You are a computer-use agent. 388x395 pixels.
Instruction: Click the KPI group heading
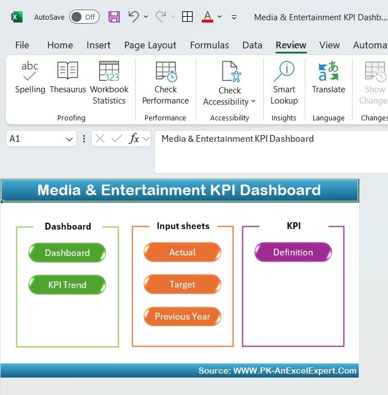(294, 226)
